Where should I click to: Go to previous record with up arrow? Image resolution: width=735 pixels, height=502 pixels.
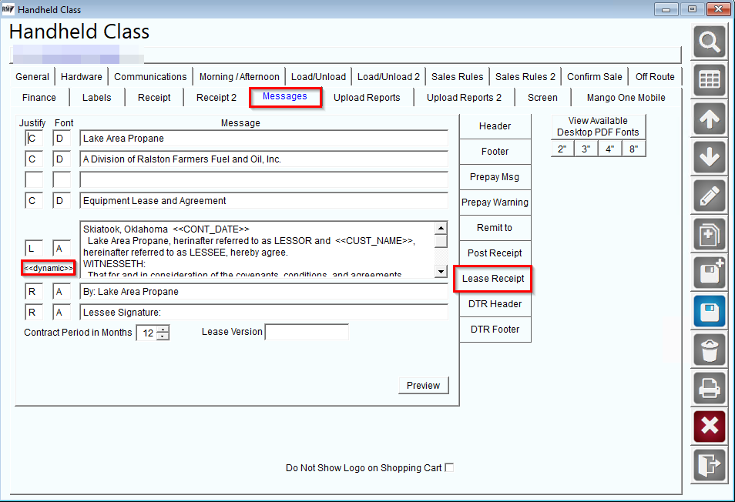pyautogui.click(x=710, y=119)
